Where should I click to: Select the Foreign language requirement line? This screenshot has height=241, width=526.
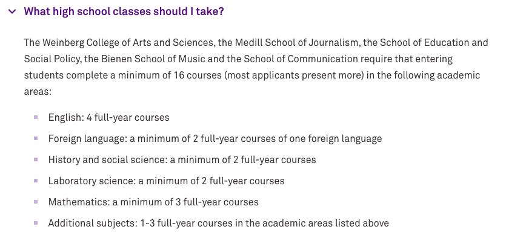215,139
